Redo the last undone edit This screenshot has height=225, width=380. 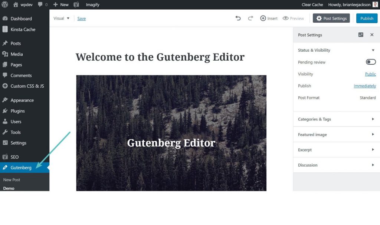[x=250, y=18]
